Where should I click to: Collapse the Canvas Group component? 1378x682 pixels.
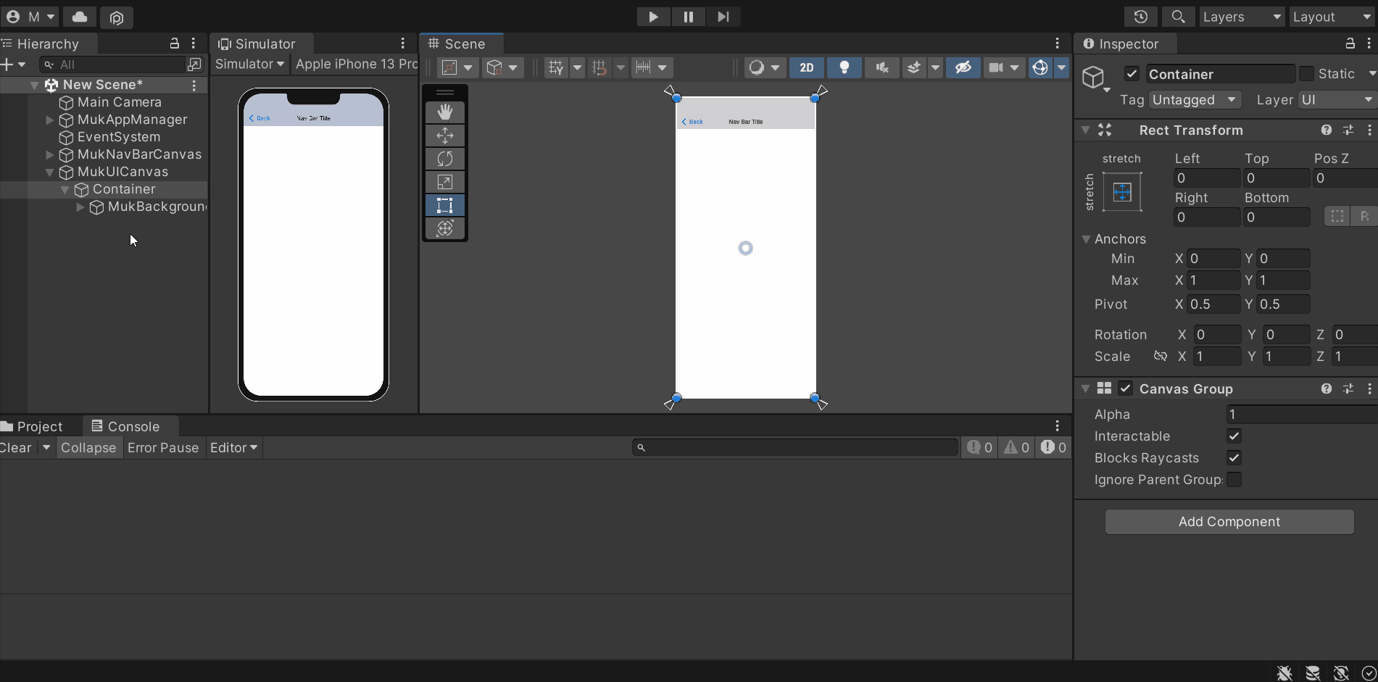[x=1085, y=389]
